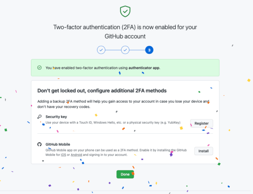Viewport: 253px width, 194px height.
Task: Select the step 3 indicator
Action: pyautogui.click(x=149, y=50)
